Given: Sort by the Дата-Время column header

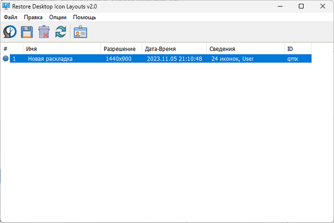Looking at the screenshot, I should [174, 49].
